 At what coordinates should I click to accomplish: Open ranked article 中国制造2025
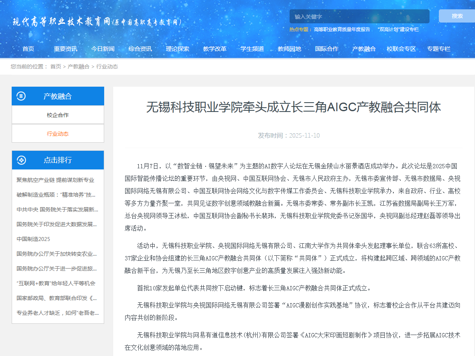[33, 239]
